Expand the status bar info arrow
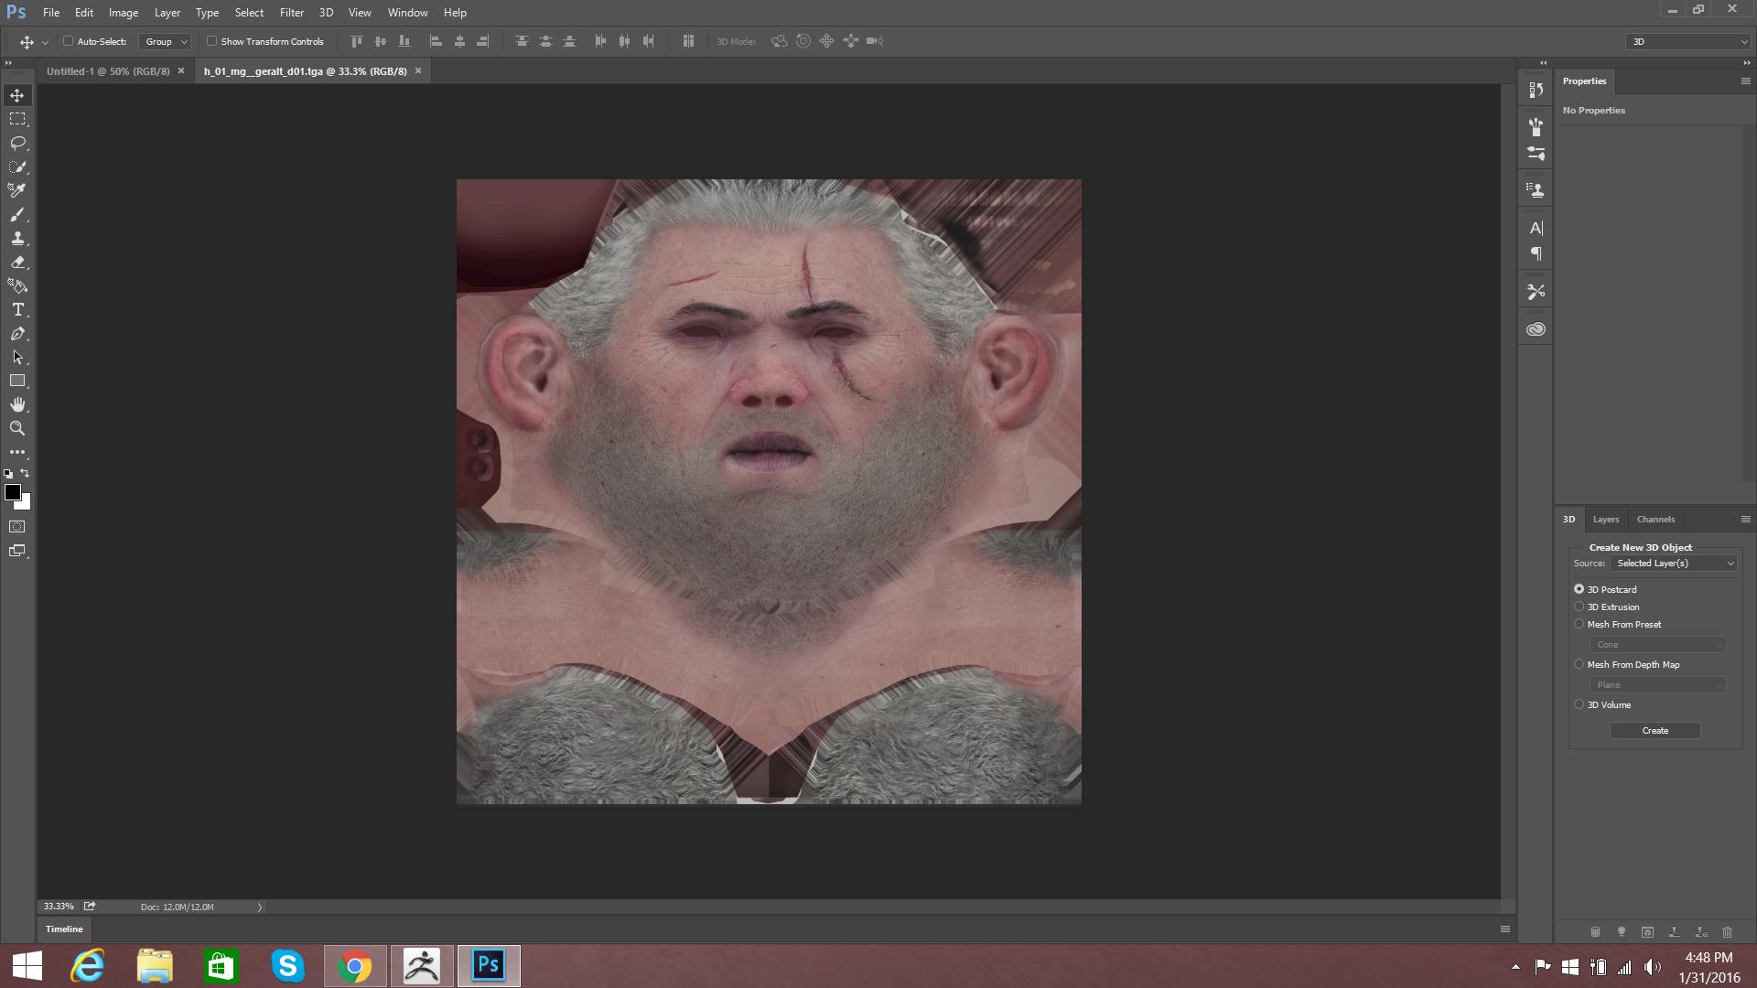Image resolution: width=1757 pixels, height=988 pixels. [x=260, y=907]
